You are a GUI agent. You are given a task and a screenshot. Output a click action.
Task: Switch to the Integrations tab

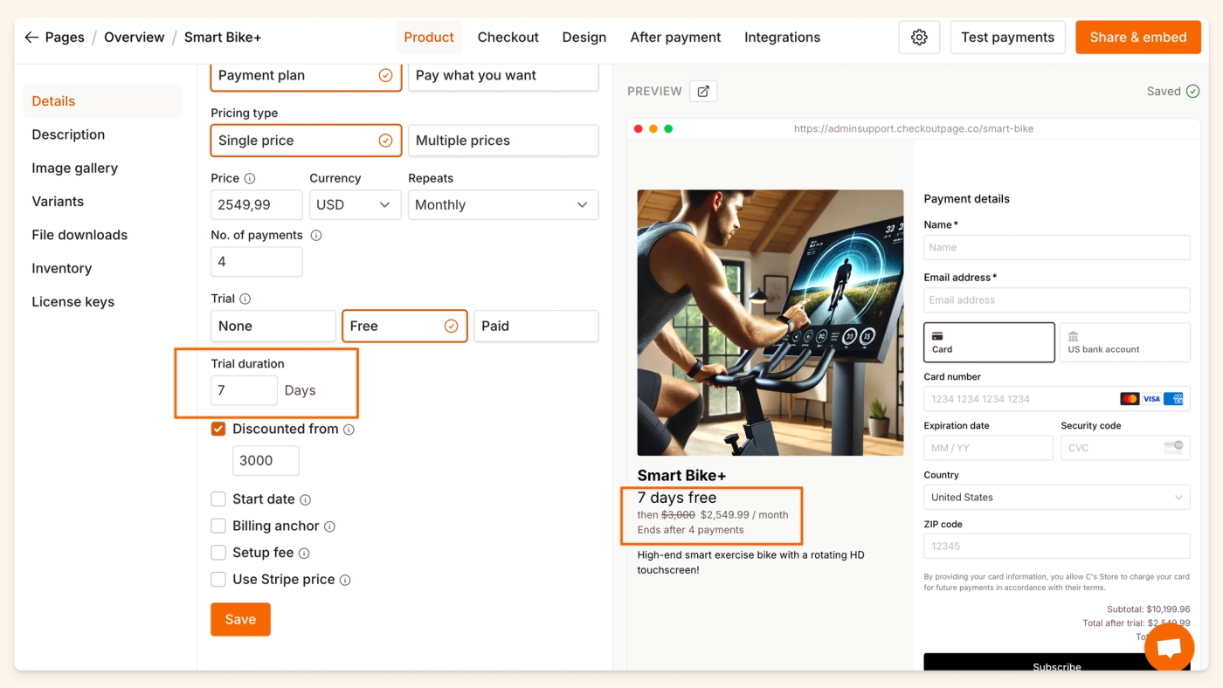coord(782,38)
